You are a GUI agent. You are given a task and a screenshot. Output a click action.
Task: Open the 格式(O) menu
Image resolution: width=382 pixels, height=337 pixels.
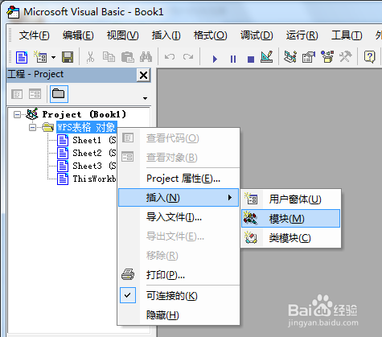click(211, 35)
